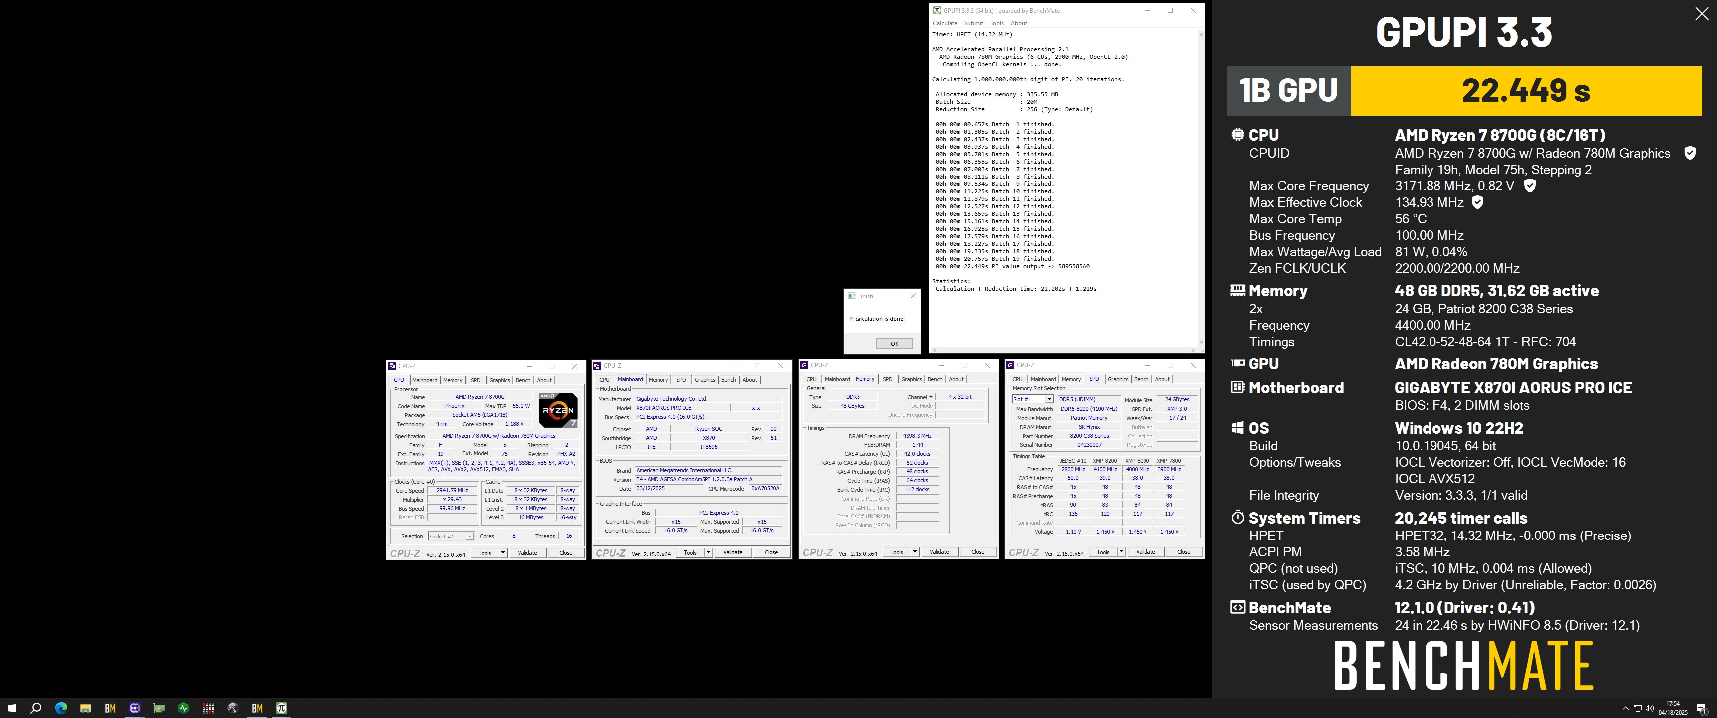Click the GPUPI window title icon
This screenshot has height=718, width=1717.
[x=937, y=10]
